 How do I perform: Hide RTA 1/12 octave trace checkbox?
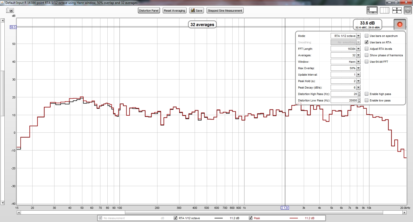click(176, 218)
